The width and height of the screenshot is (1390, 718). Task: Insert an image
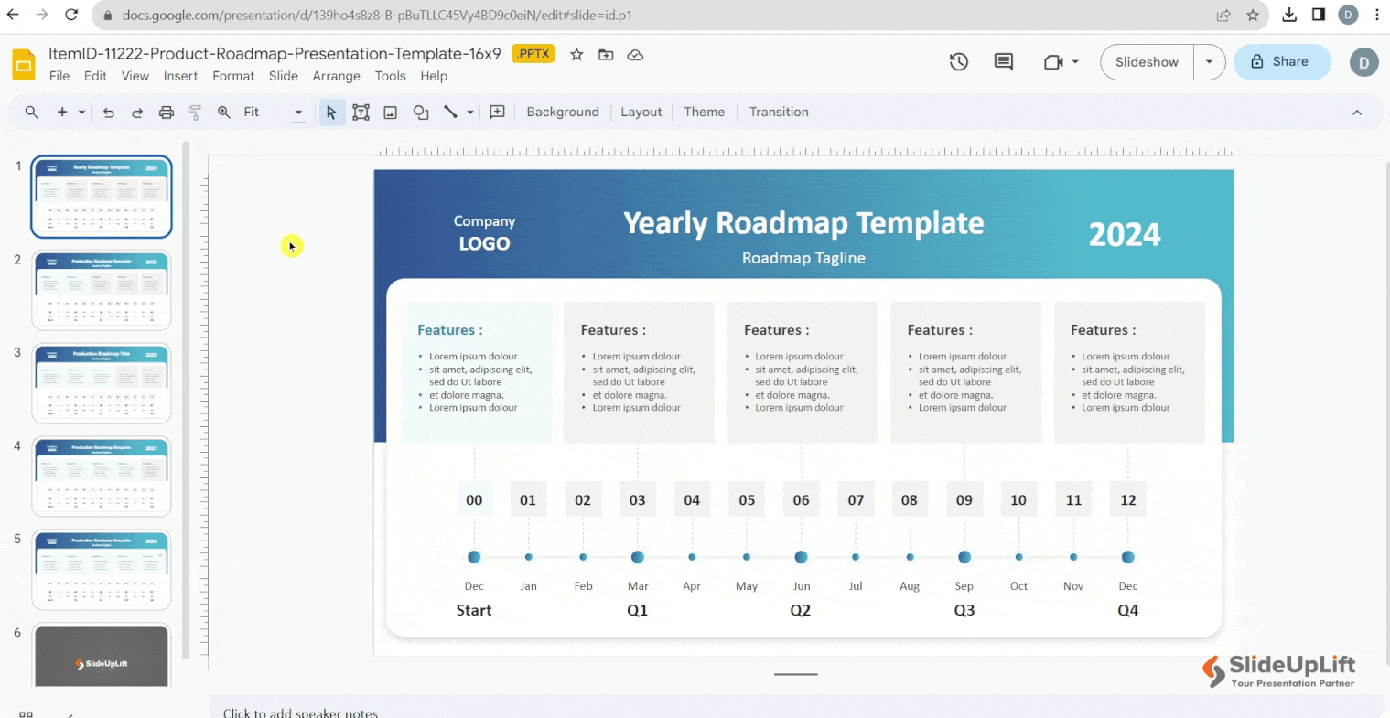391,112
